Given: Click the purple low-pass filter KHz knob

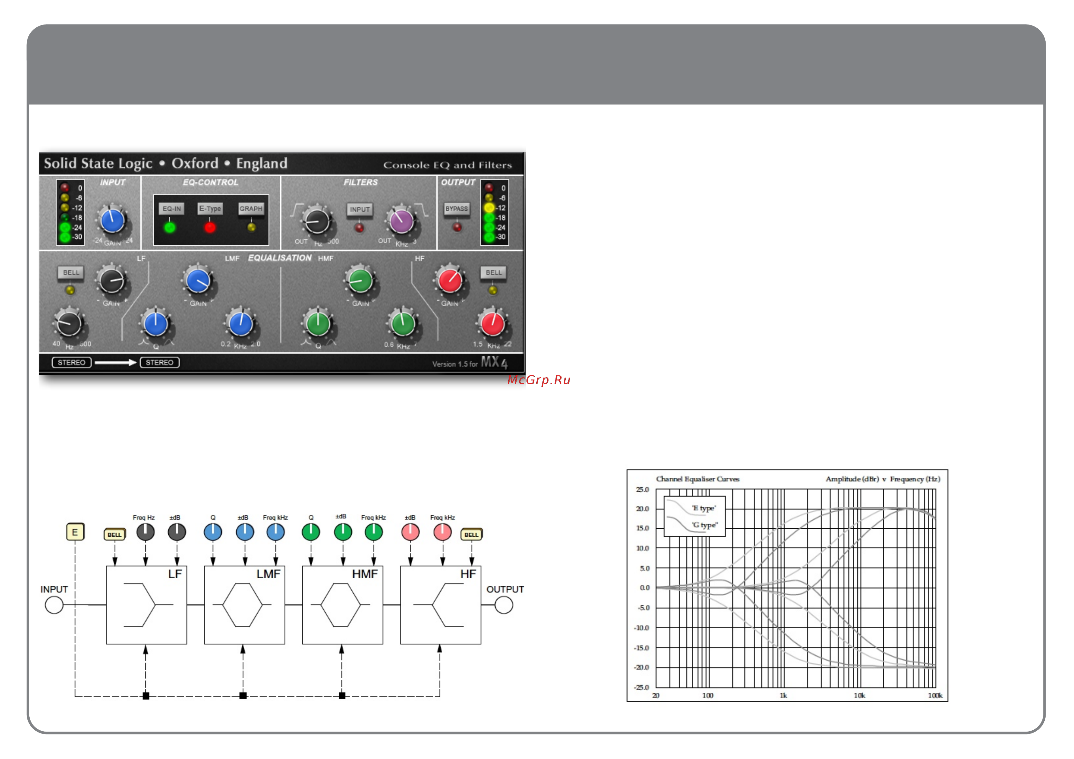Looking at the screenshot, I should coord(401,221).
